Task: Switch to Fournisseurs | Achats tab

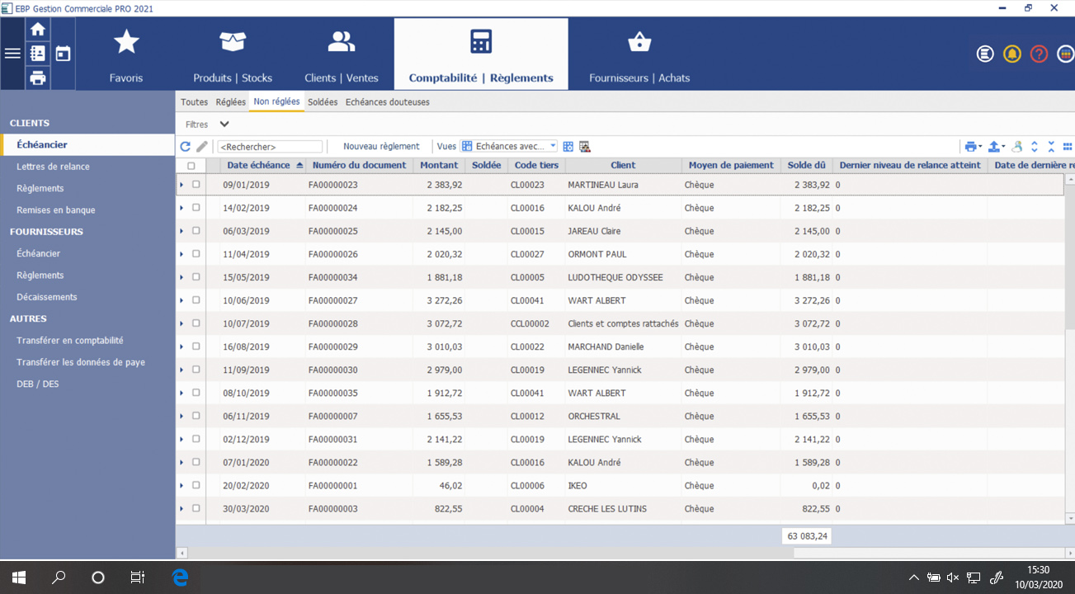Action: [x=639, y=54]
